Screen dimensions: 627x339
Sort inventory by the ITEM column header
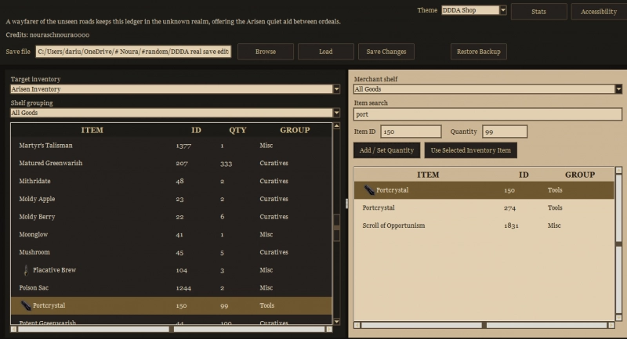tap(92, 130)
